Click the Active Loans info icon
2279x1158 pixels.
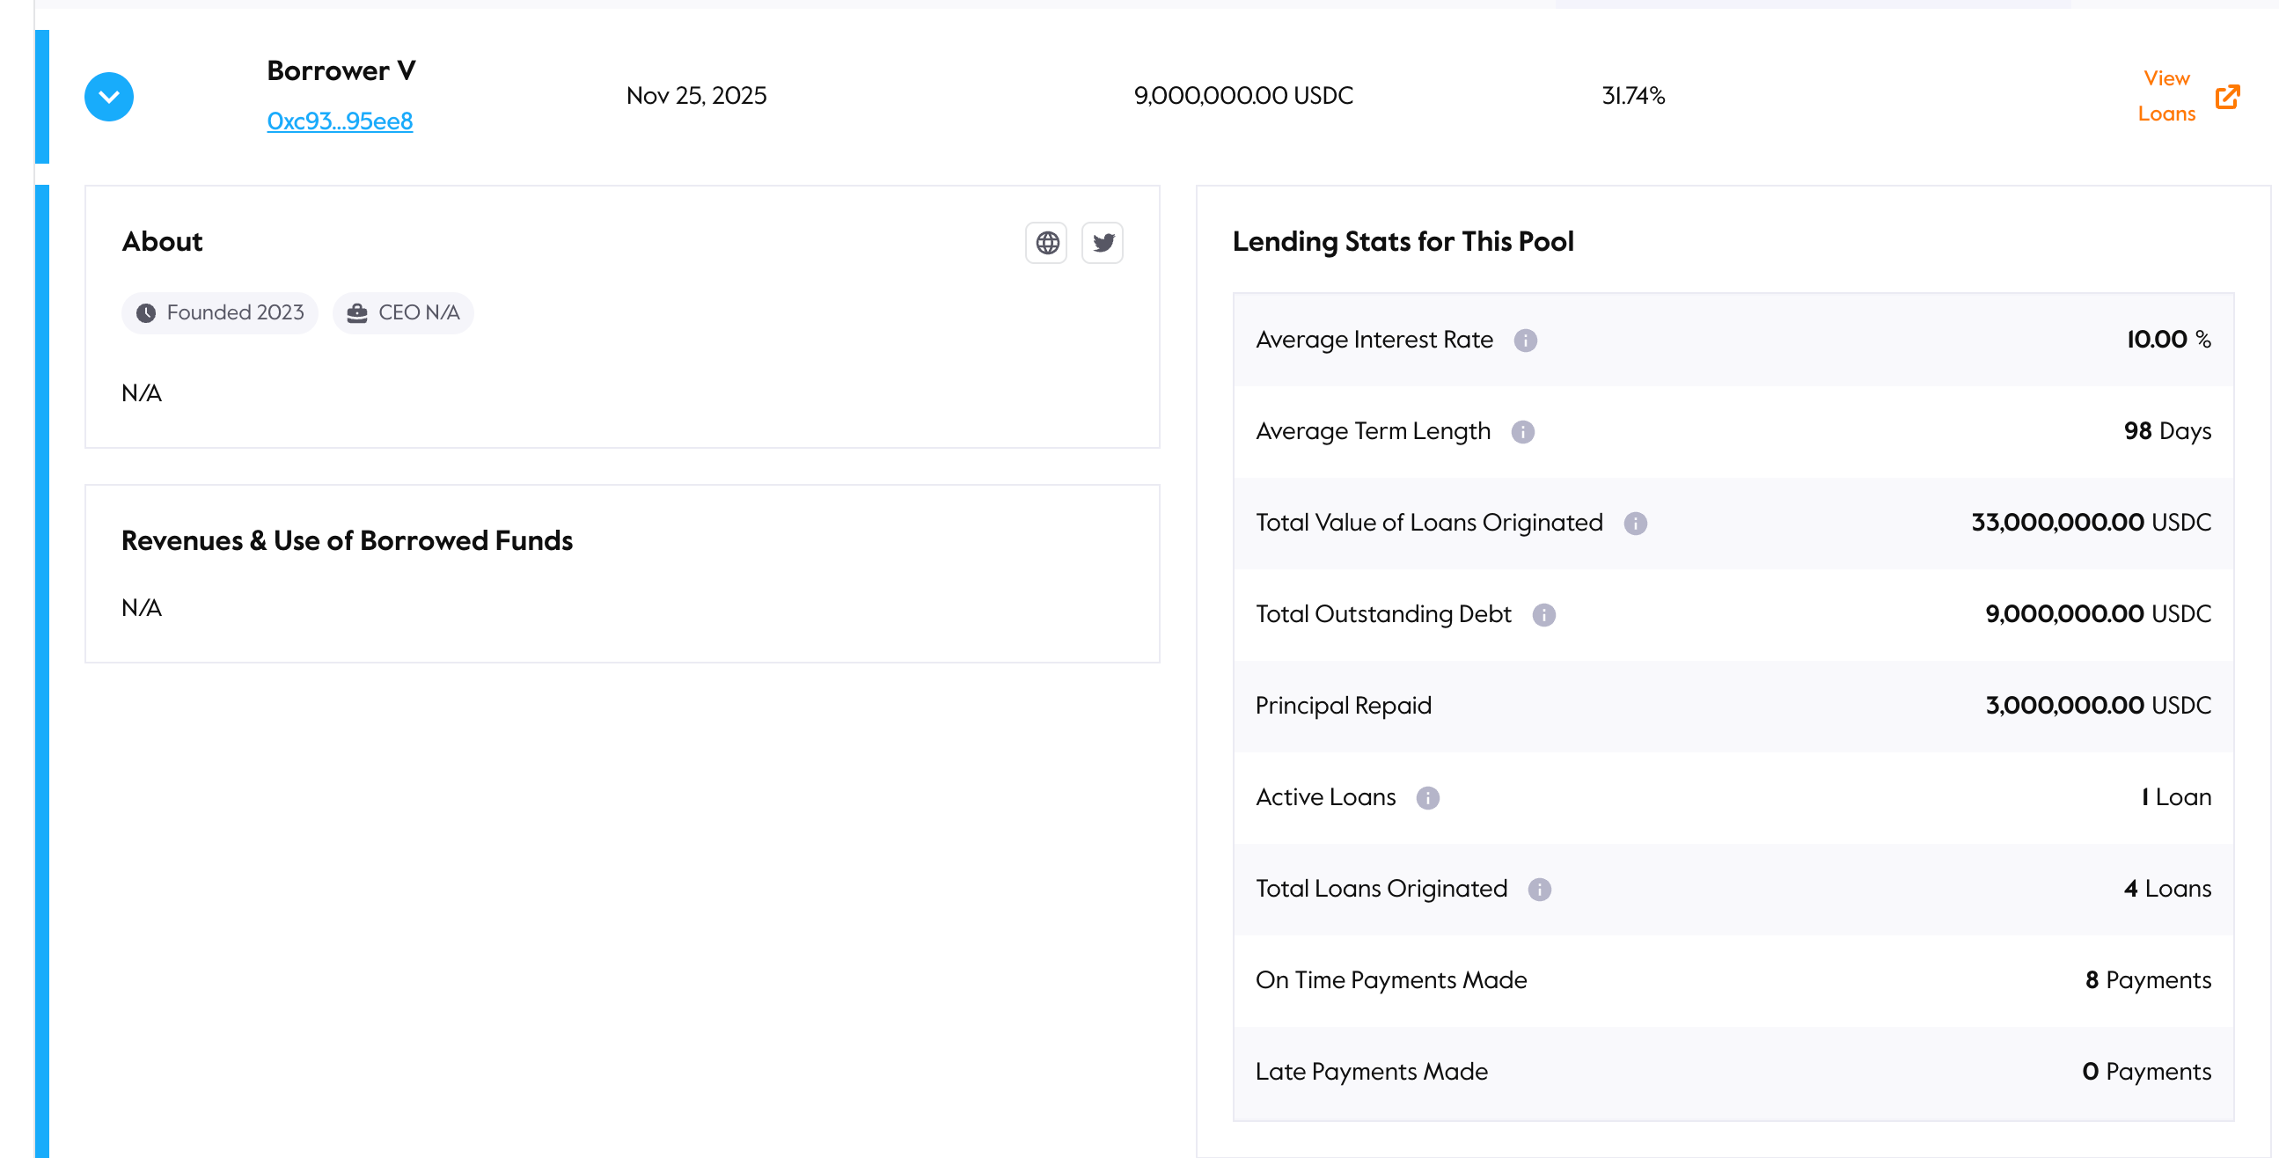tap(1427, 798)
